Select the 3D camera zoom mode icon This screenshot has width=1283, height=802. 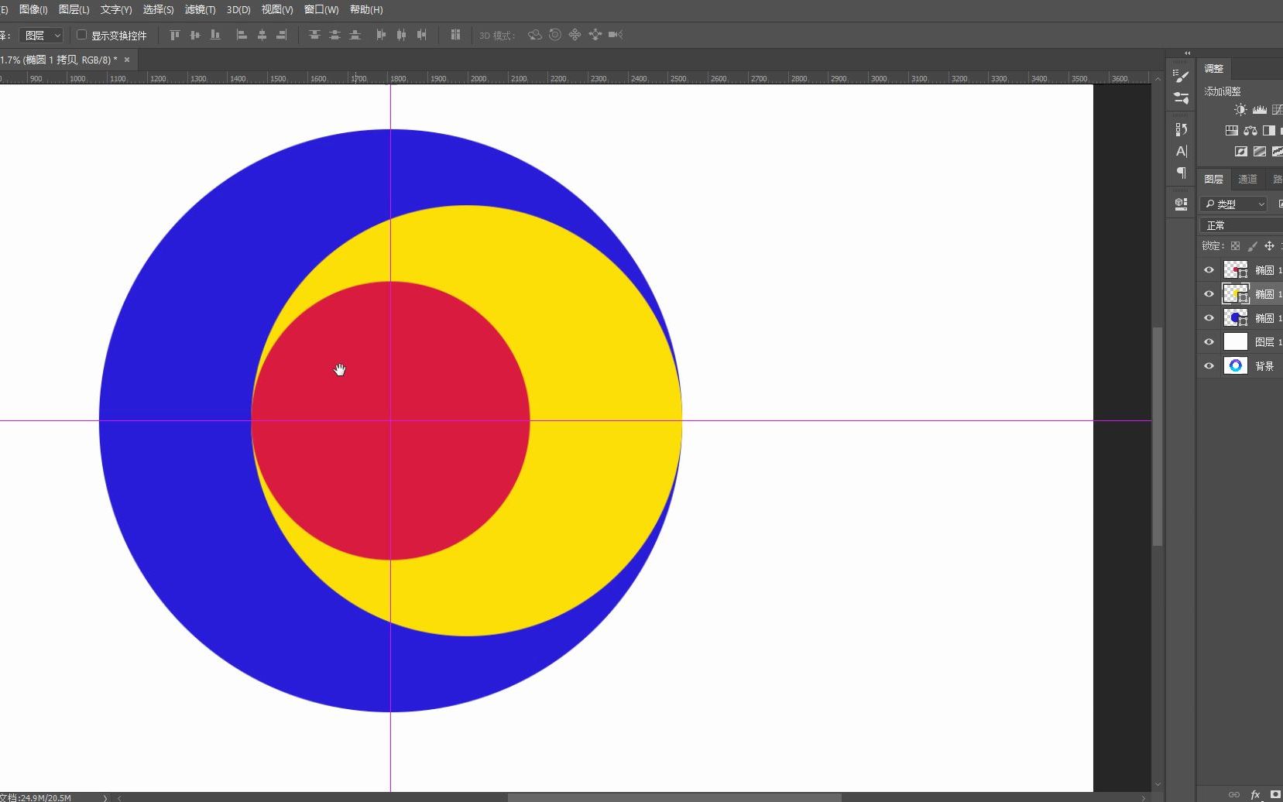pyautogui.click(x=616, y=35)
